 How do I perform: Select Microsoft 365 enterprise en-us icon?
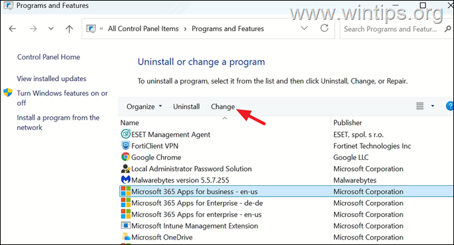[126, 214]
